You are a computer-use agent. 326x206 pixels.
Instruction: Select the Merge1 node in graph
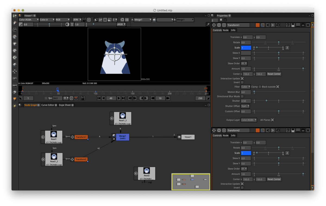(x=123, y=137)
